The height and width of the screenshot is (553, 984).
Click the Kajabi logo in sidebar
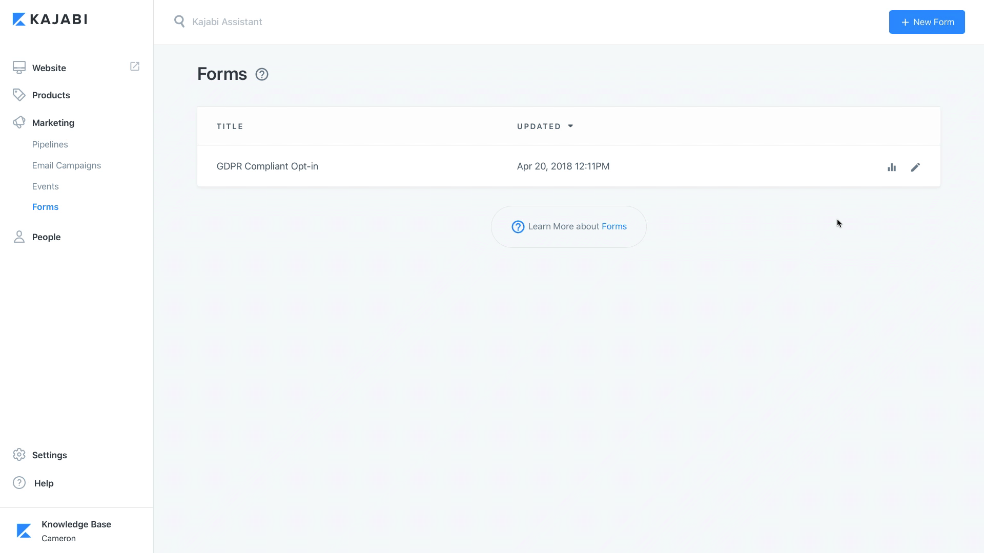[x=50, y=19]
